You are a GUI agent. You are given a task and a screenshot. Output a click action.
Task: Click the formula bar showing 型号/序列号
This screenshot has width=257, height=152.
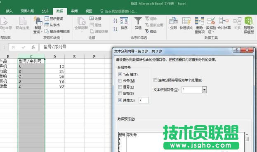pos(75,47)
